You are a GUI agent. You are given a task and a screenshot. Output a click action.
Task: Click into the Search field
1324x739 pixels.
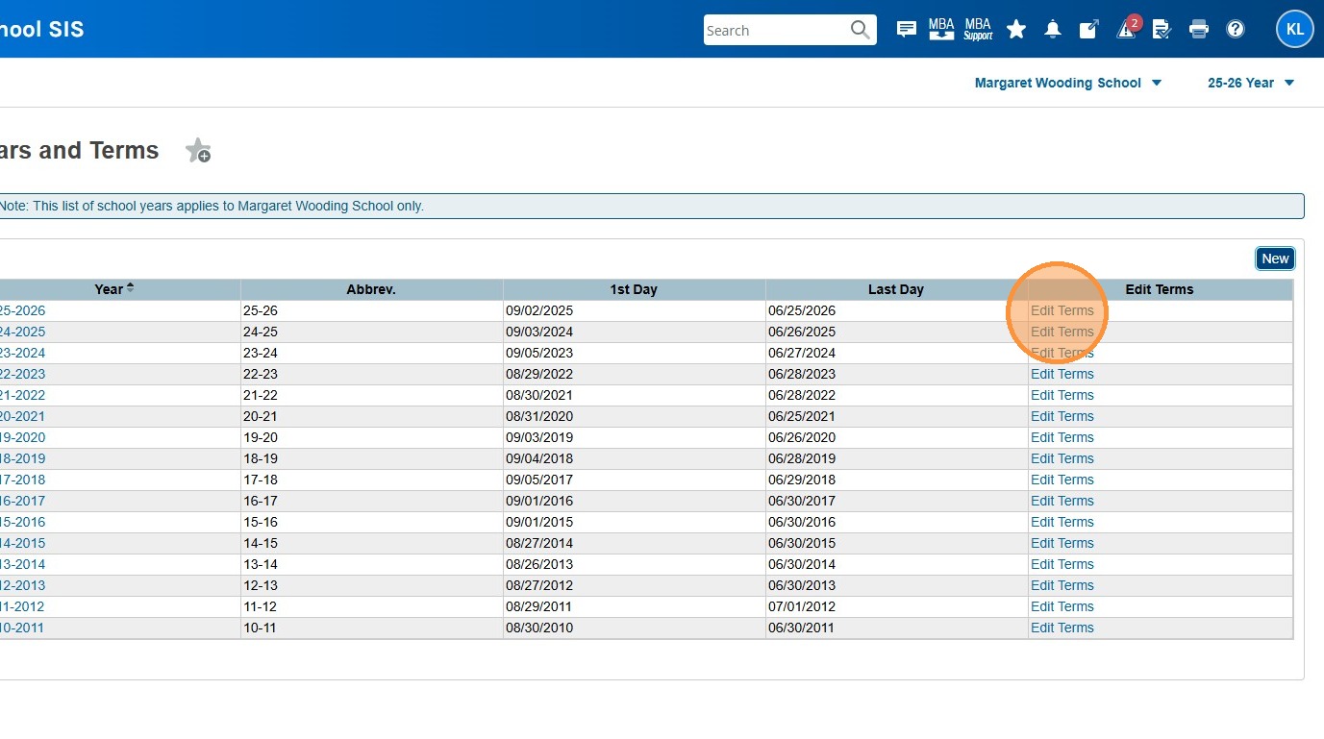(775, 30)
